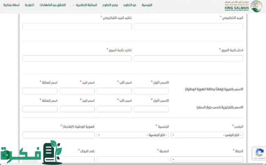Focus English name اسم العائلة field

coord(40,109)
